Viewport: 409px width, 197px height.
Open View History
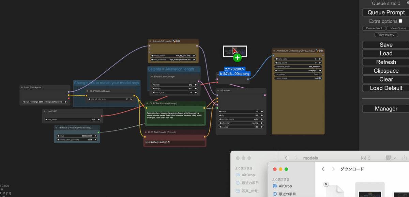386,35
